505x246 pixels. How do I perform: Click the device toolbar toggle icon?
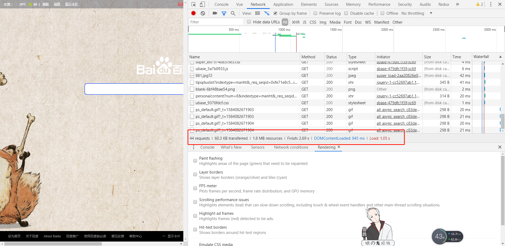coord(202,4)
